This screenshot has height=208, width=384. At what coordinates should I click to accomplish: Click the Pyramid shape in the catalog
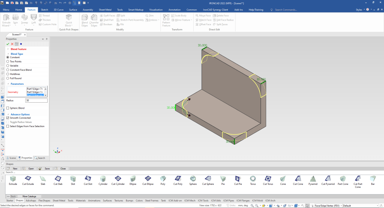[313, 179]
